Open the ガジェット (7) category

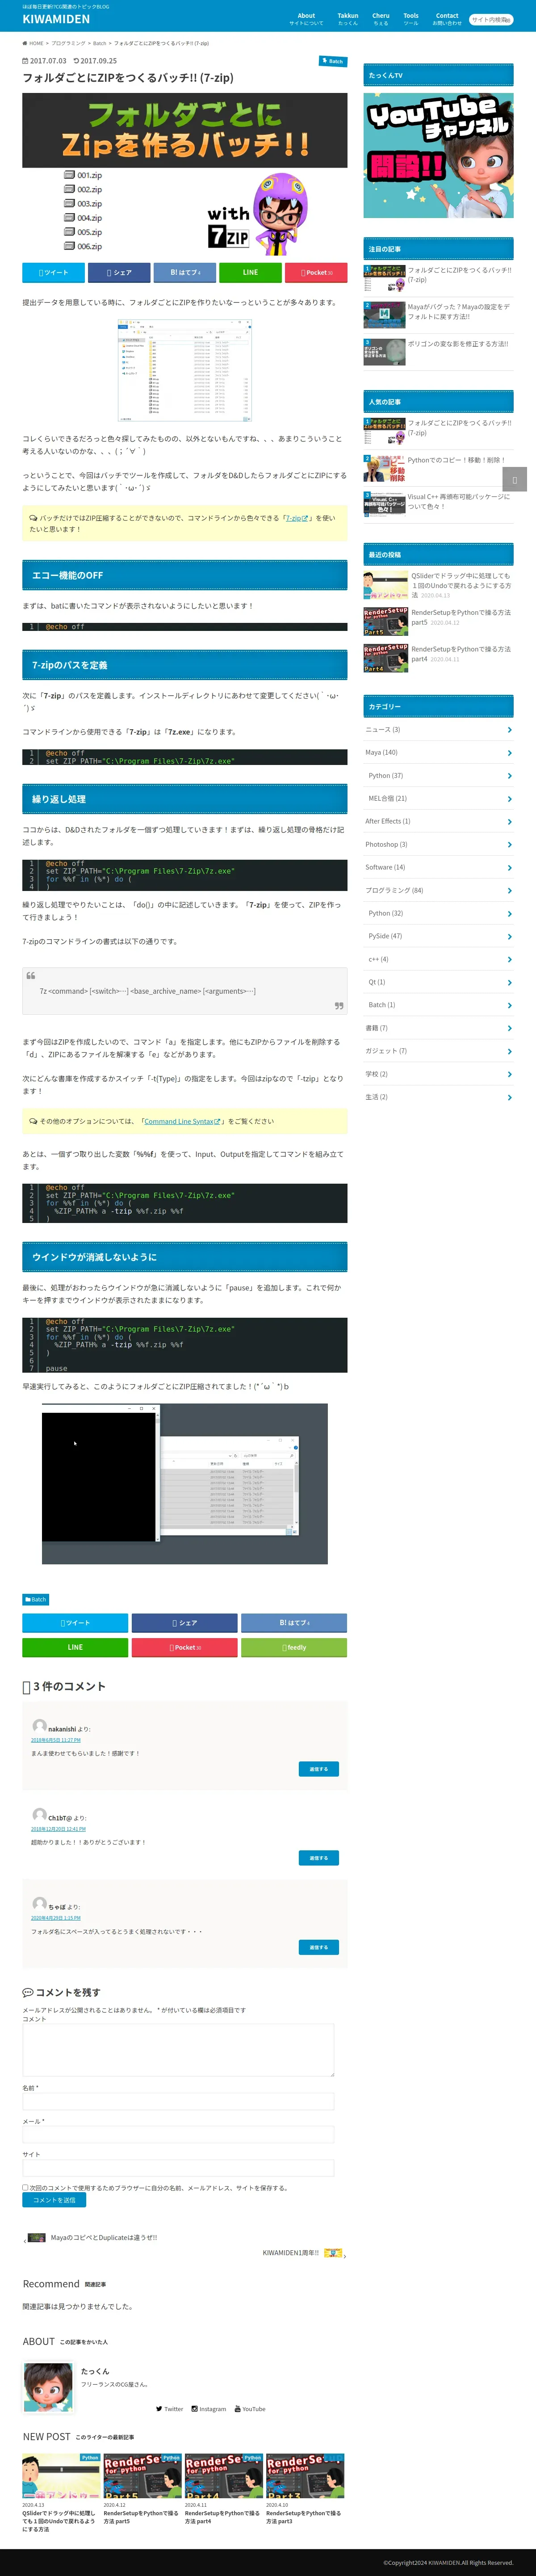(x=439, y=1051)
